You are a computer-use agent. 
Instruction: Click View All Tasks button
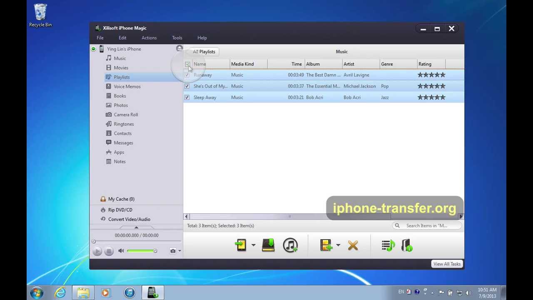447,264
